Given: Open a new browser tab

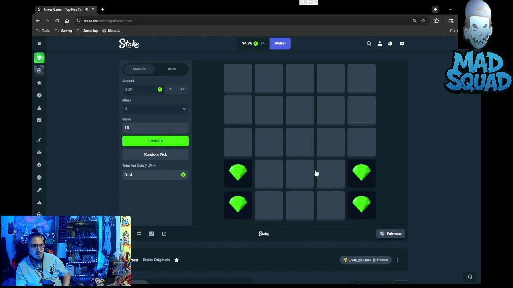Looking at the screenshot, I should (102, 9).
